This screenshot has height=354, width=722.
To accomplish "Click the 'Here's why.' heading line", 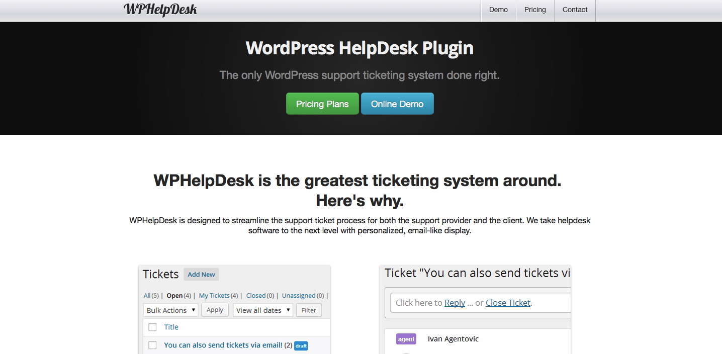I will click(x=359, y=201).
